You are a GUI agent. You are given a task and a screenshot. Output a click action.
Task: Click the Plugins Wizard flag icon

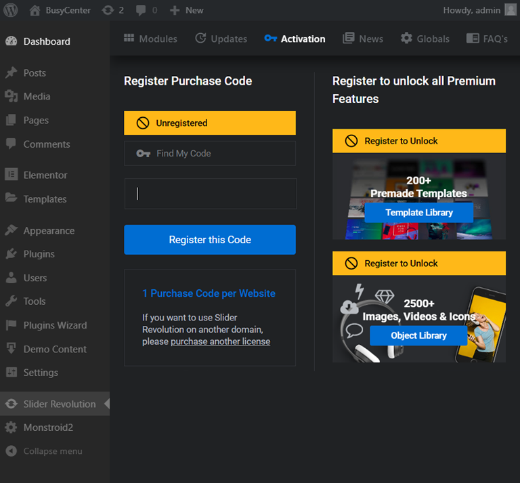pos(12,324)
